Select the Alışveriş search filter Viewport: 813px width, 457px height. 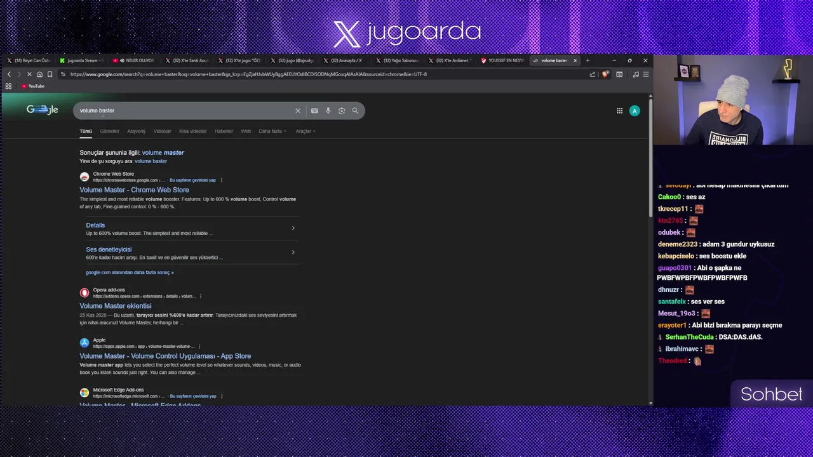coord(136,131)
